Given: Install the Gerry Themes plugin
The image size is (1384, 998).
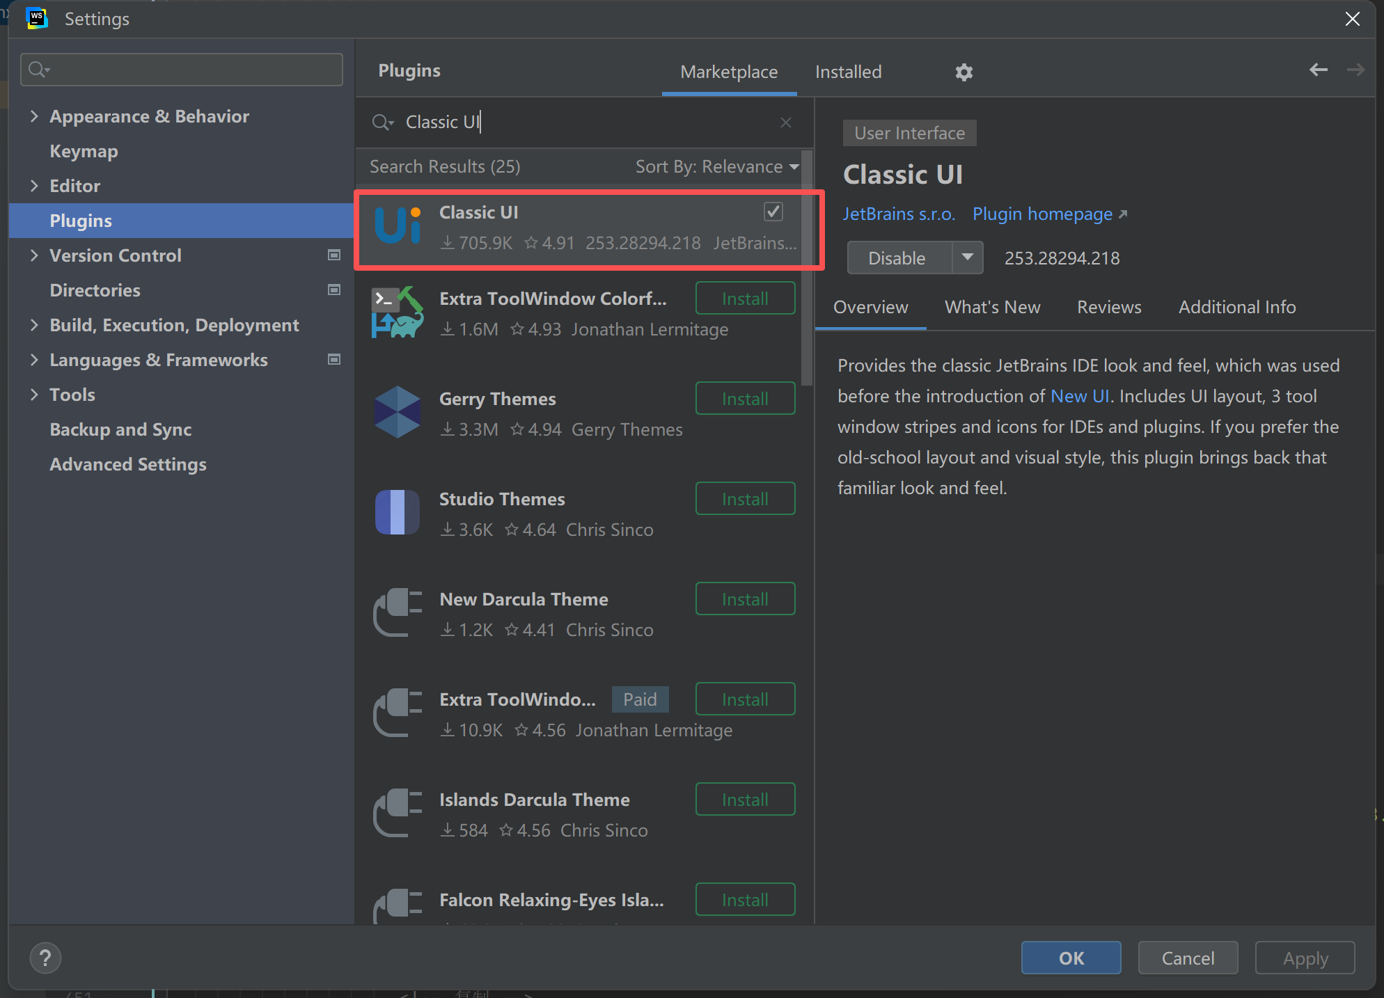Looking at the screenshot, I should click(745, 399).
